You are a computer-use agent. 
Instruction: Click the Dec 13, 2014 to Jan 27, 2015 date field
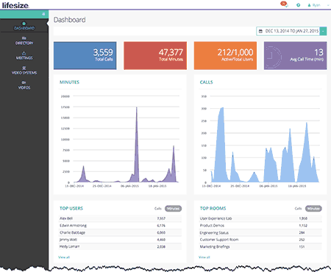pyautogui.click(x=288, y=31)
